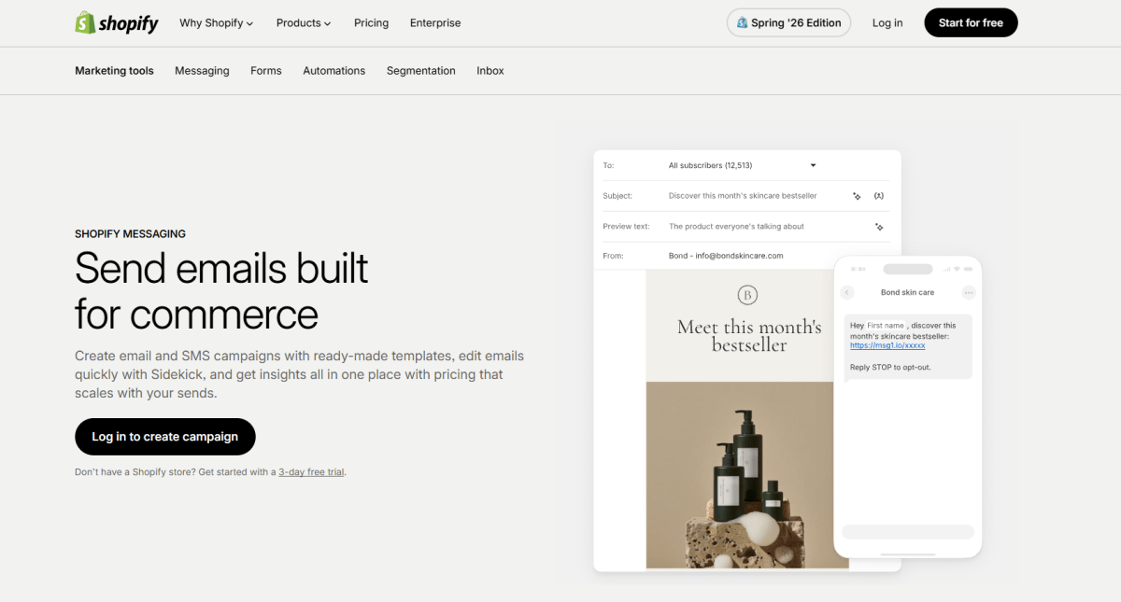This screenshot has height=602, width=1121.
Task: Click the Spring '26 Edition button
Action: point(788,23)
